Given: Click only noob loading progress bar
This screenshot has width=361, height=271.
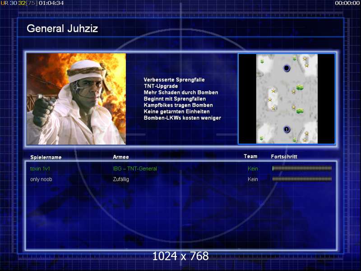Looking at the screenshot, I should 302,179.
